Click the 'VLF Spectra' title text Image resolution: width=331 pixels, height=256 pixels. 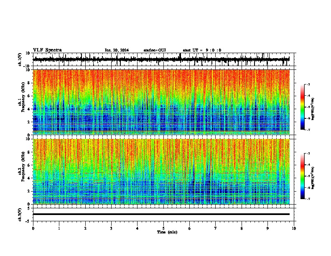[x=47, y=50]
